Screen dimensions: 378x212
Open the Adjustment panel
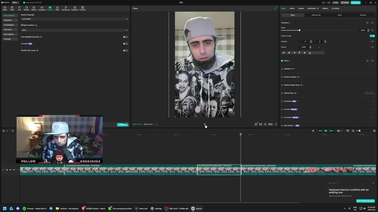pos(66,8)
